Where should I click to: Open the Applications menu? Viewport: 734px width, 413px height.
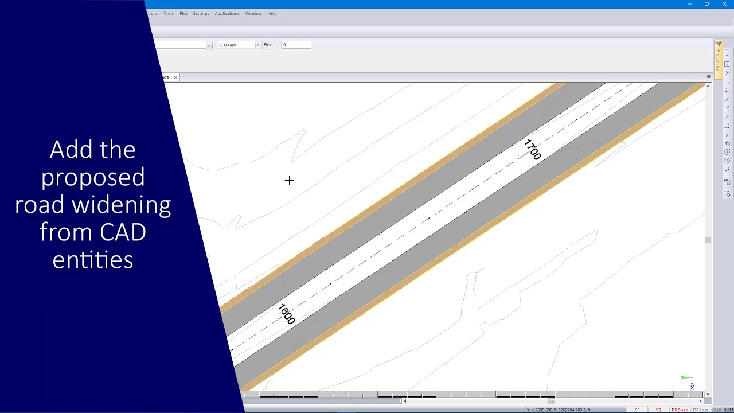pyautogui.click(x=227, y=13)
